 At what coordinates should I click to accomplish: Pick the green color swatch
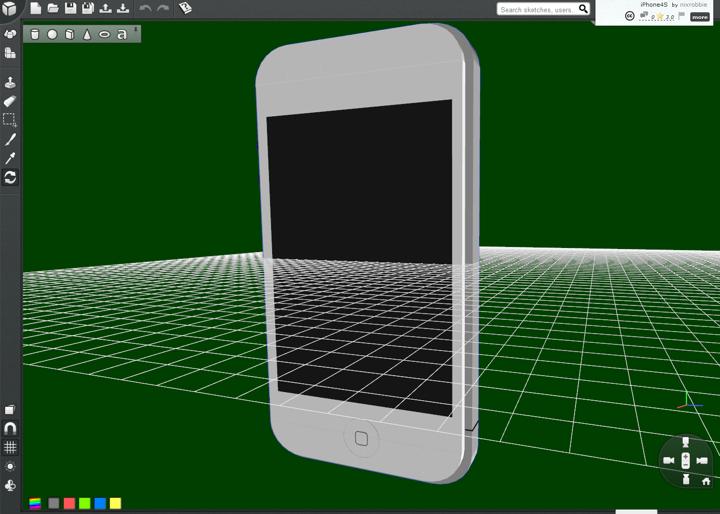click(x=85, y=503)
